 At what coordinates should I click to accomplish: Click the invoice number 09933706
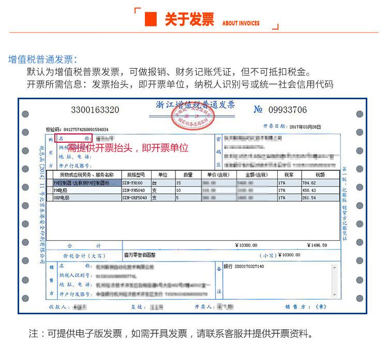point(288,110)
